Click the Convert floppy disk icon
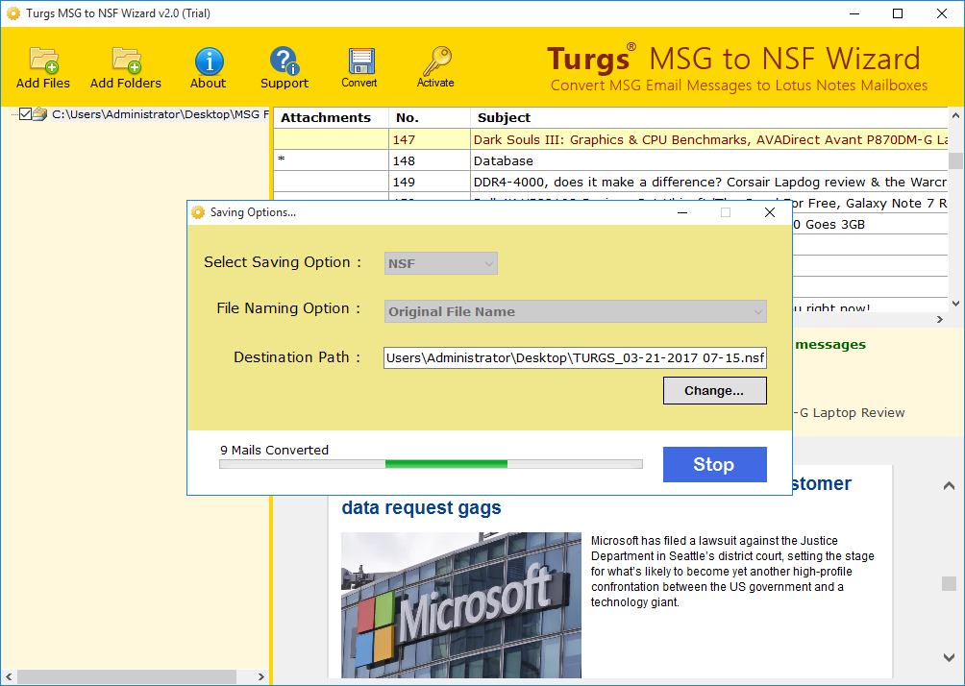 [360, 61]
